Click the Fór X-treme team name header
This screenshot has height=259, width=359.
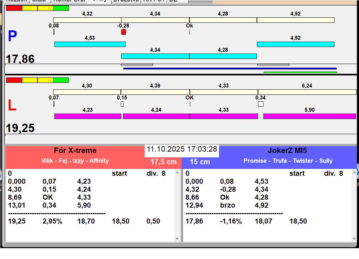click(75, 150)
